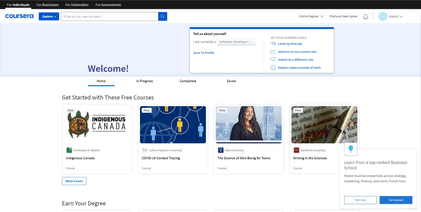Screen dimensions: 421x212
Task: Open the notifications bell
Action: coord(365,17)
